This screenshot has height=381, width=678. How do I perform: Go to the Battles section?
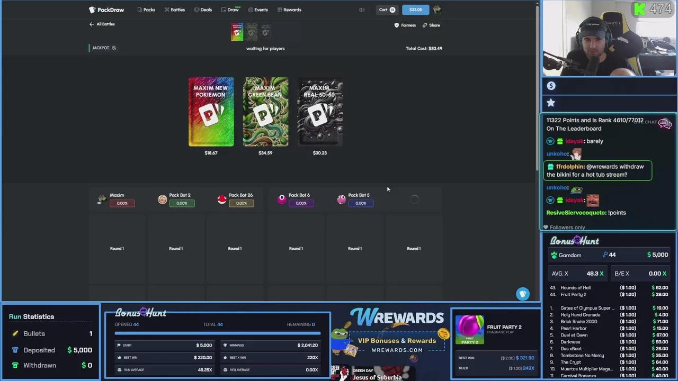[175, 10]
